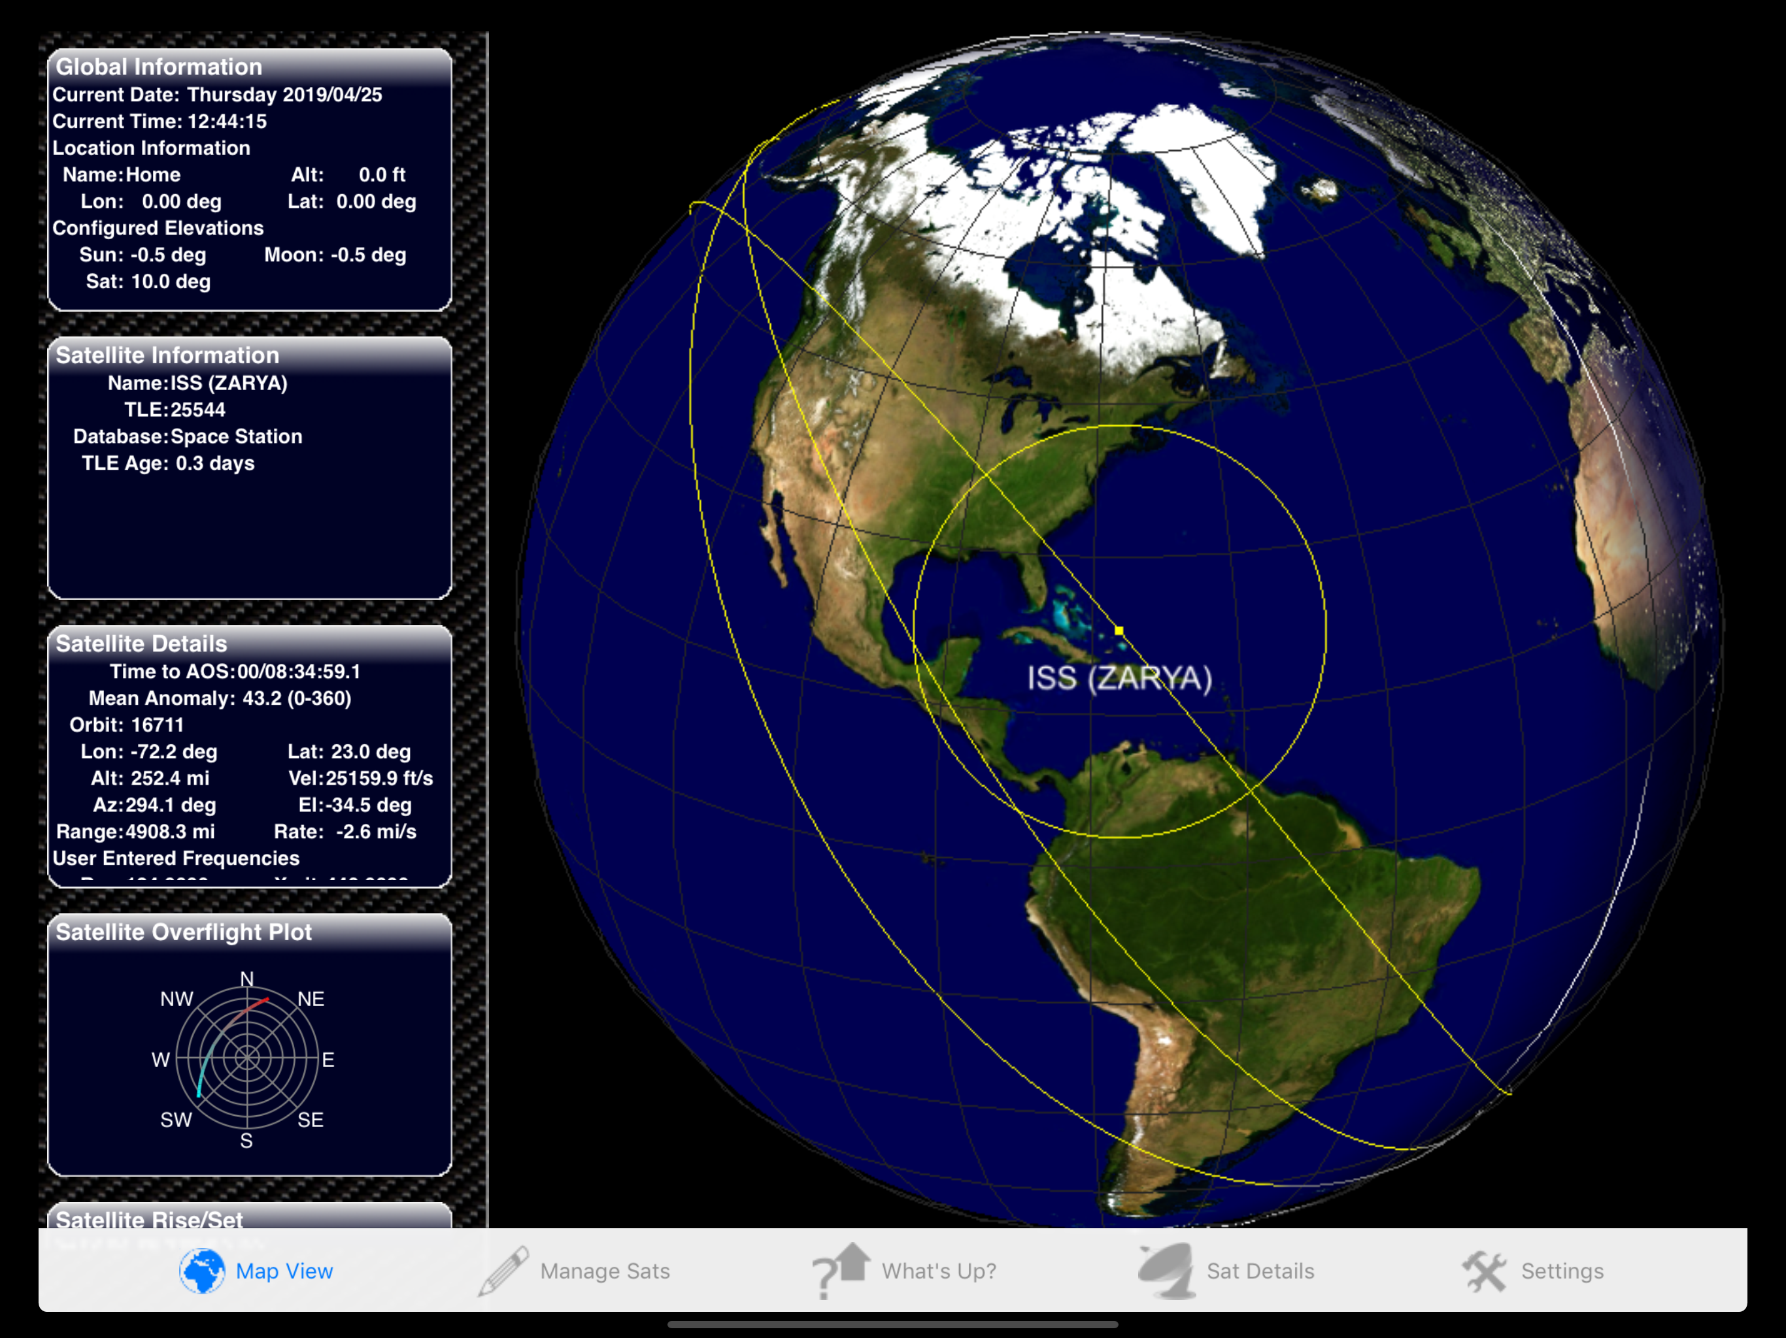Screen dimensions: 1786x1338
Task: Tap the Alt: 0.0 ft location value
Action: 348,175
